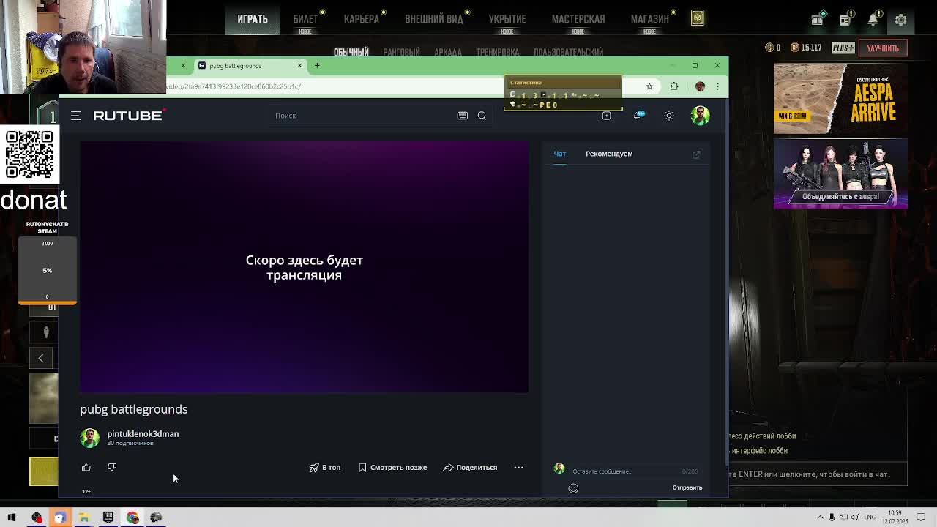Screen dimensions: 937x527
Task: Click the Rutube logo
Action: click(x=129, y=116)
